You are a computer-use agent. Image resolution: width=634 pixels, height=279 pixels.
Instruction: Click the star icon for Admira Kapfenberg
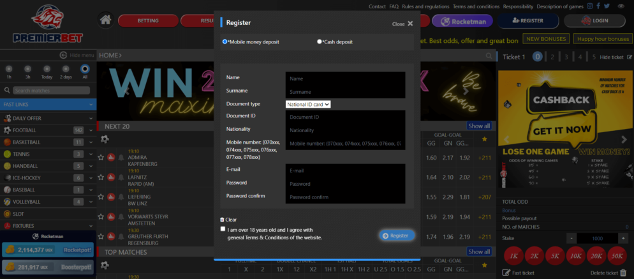click(101, 157)
